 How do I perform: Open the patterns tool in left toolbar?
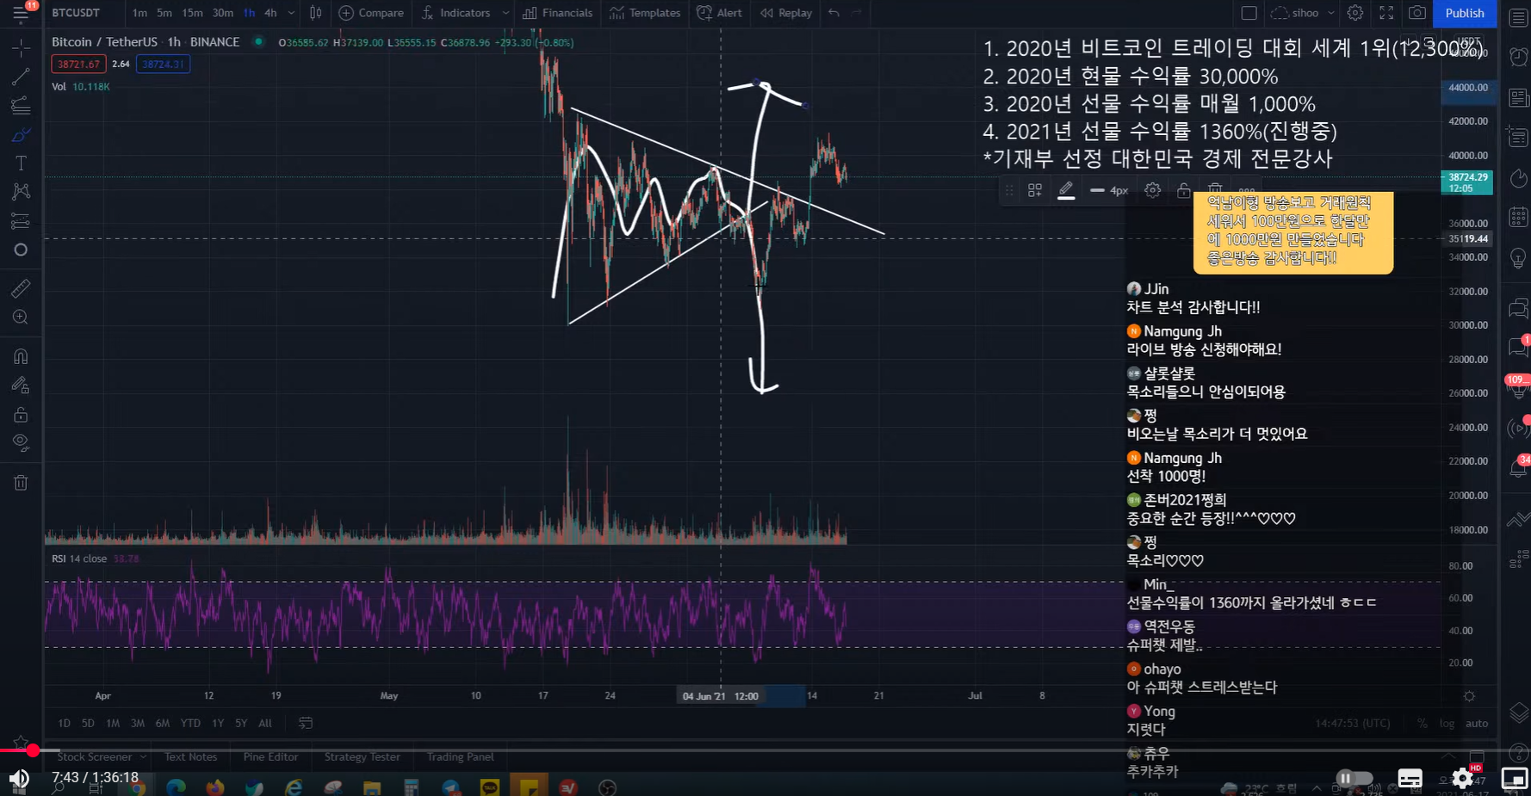click(21, 192)
